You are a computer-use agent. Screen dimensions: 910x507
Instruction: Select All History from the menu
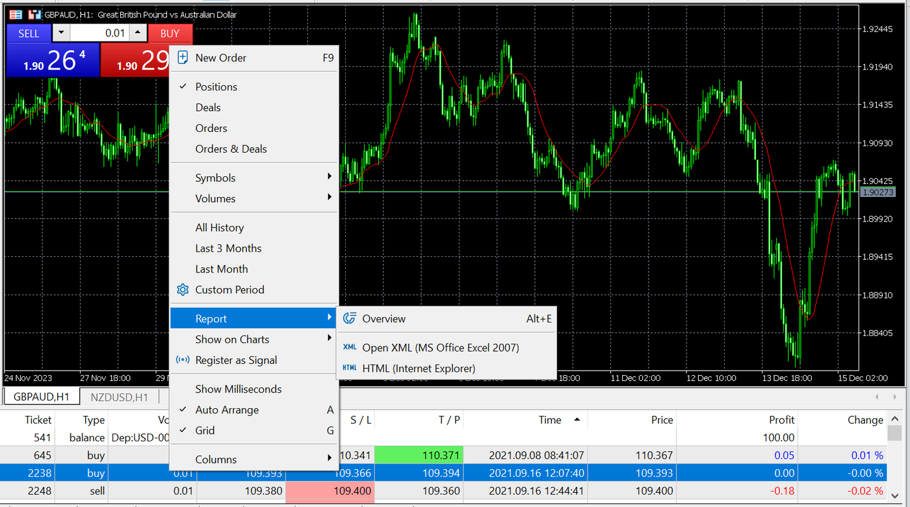click(219, 227)
